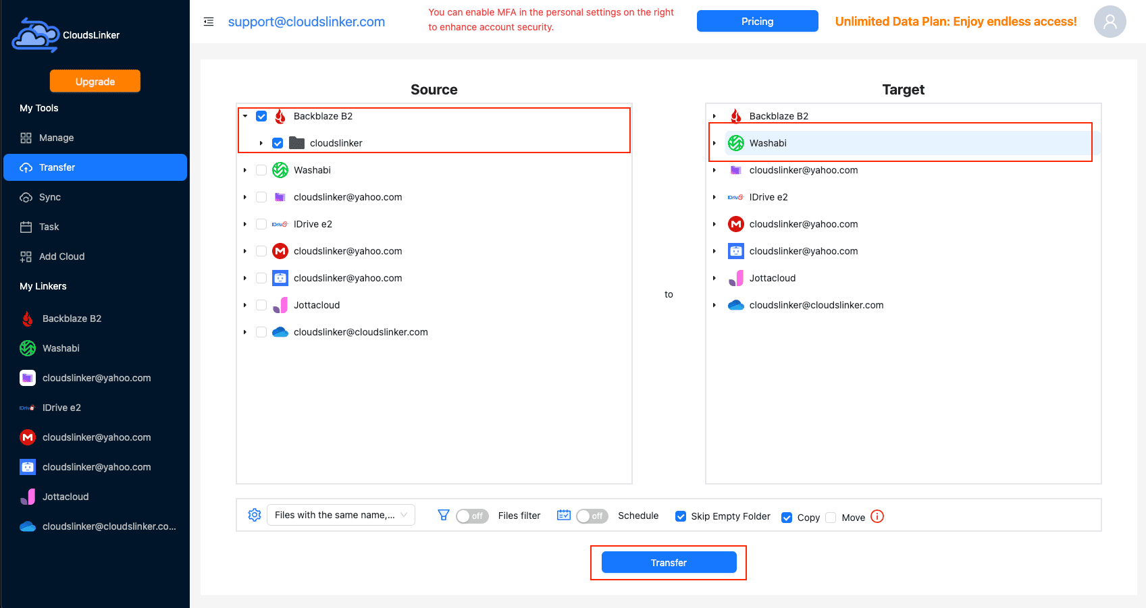This screenshot has height=608, width=1146.
Task: Open transfer settings gear icon
Action: tap(255, 515)
